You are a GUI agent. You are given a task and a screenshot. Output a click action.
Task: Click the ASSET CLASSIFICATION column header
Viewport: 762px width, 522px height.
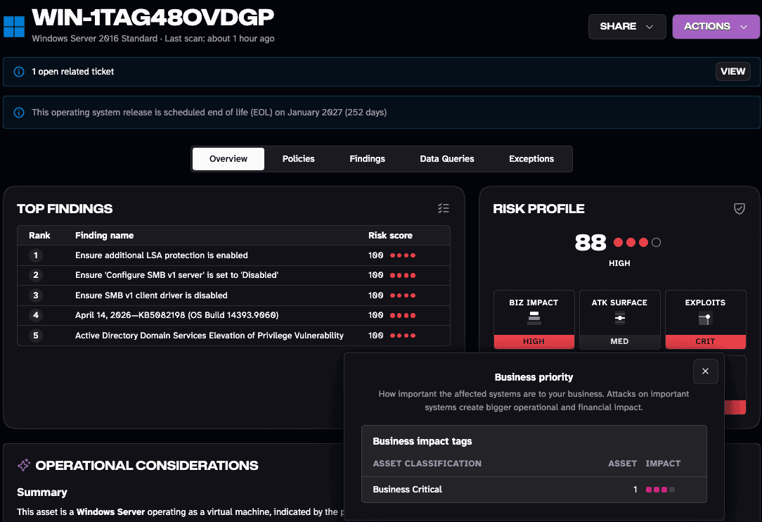click(427, 464)
